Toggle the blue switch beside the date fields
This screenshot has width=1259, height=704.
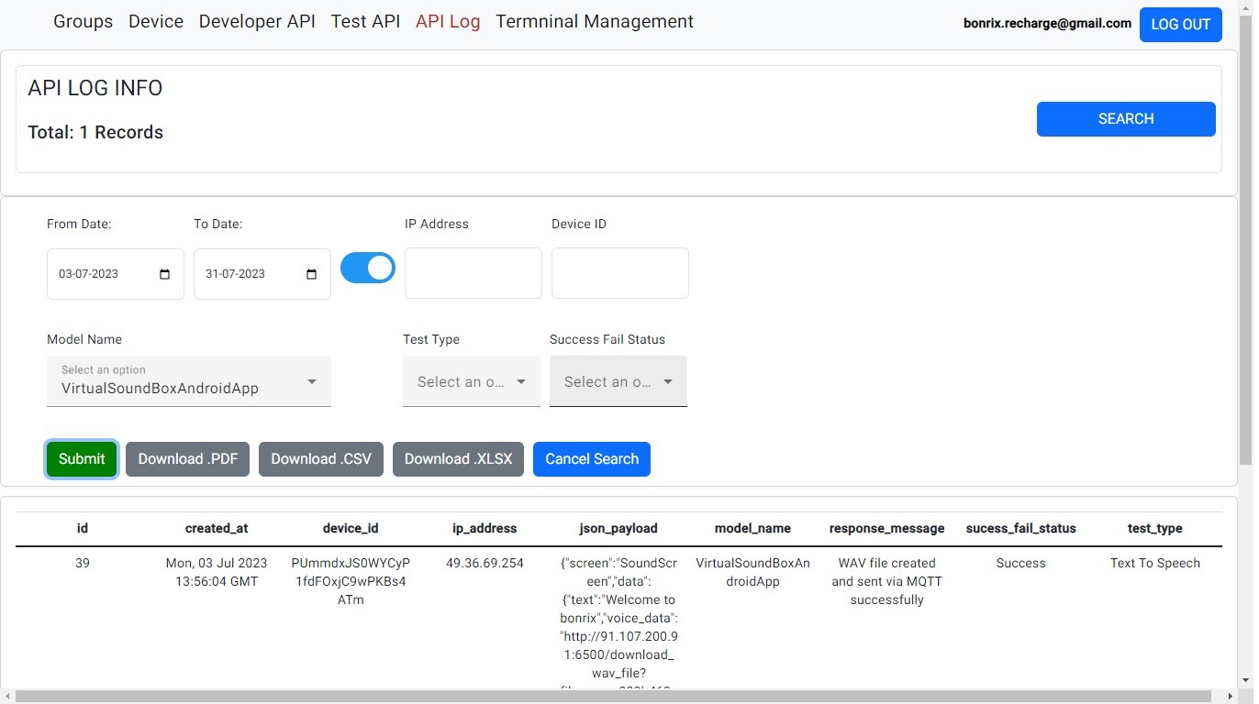pyautogui.click(x=368, y=268)
